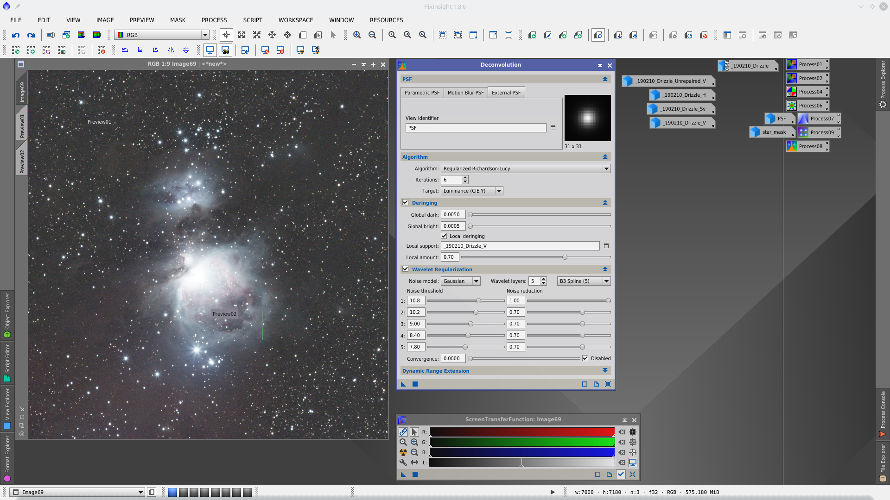Open the PROCESS menu
Viewport: 890px width, 500px height.
click(x=214, y=20)
